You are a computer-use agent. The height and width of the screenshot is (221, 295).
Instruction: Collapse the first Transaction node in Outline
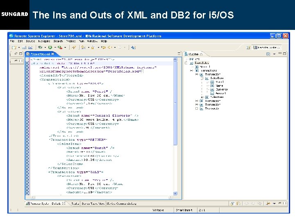click(x=197, y=74)
